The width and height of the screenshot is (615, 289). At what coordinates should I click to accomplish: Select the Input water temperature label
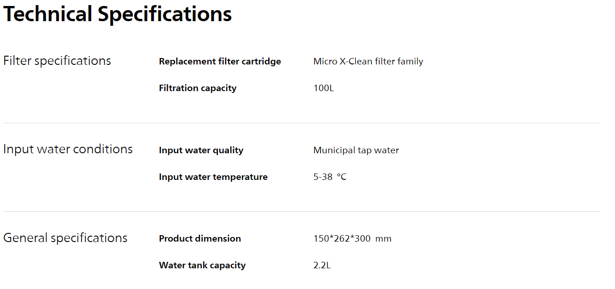pos(213,177)
